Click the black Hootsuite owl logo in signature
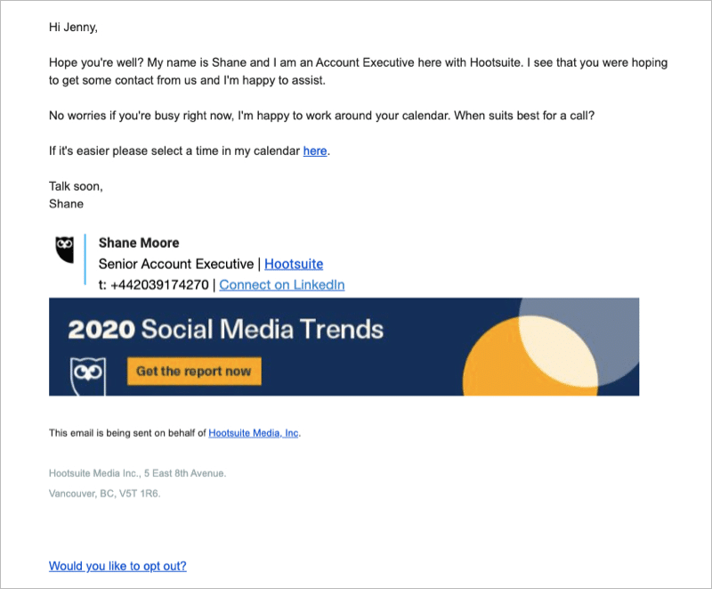712x589 pixels. pyautogui.click(x=64, y=250)
